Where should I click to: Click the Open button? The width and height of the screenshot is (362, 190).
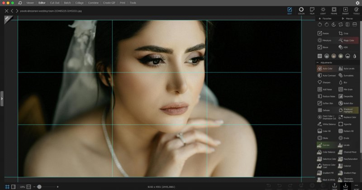334,186
